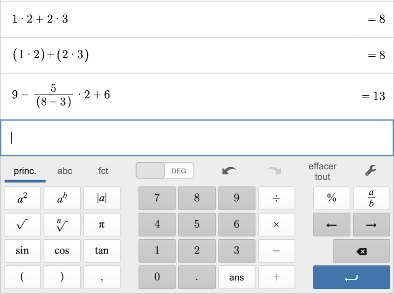Screen dimensions: 394x294
Task: Click the backspace delete key
Action: point(361,251)
